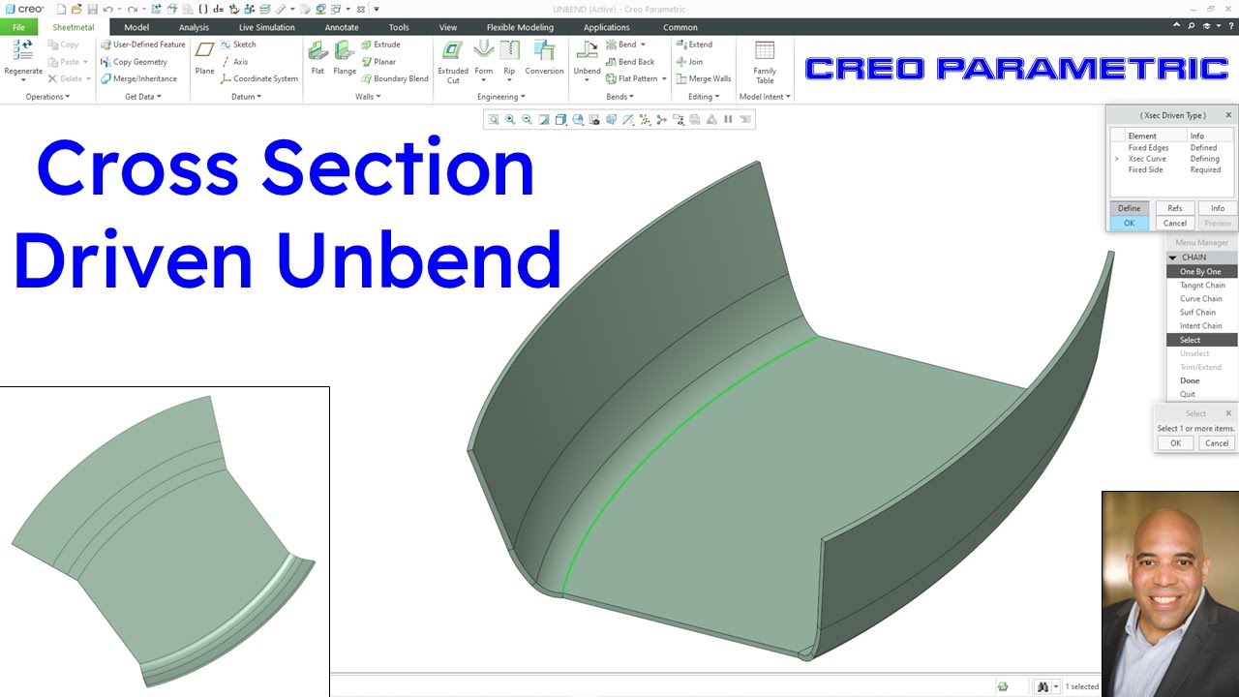The width and height of the screenshot is (1239, 697).
Task: Expand the Editing group dropdown
Action: point(704,97)
